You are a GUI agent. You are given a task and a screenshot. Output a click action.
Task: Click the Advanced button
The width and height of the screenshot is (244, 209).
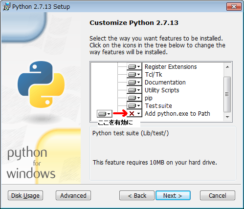[73, 195]
